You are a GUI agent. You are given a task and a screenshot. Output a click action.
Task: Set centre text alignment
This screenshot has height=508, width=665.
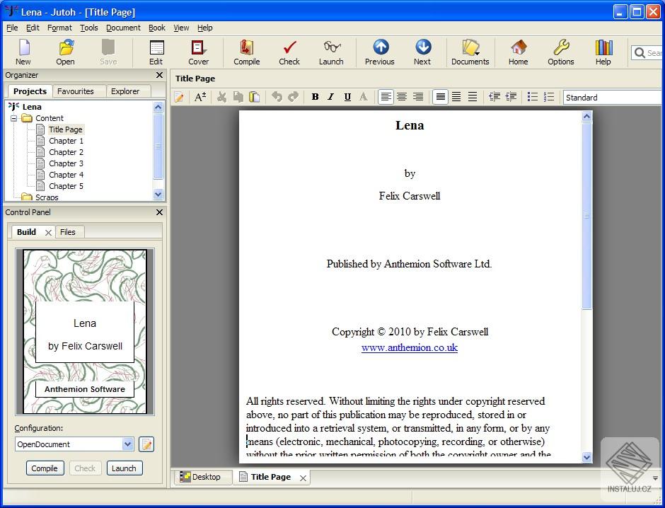(402, 97)
